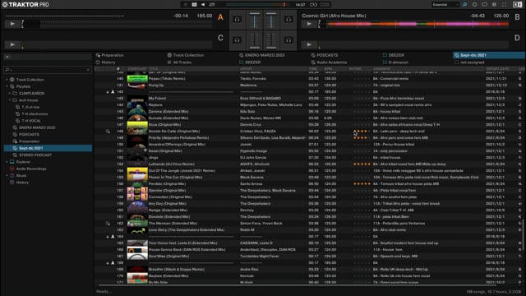Toggle headphone cue for deck A
The width and height of the screenshot is (526, 296).
[x=238, y=20]
